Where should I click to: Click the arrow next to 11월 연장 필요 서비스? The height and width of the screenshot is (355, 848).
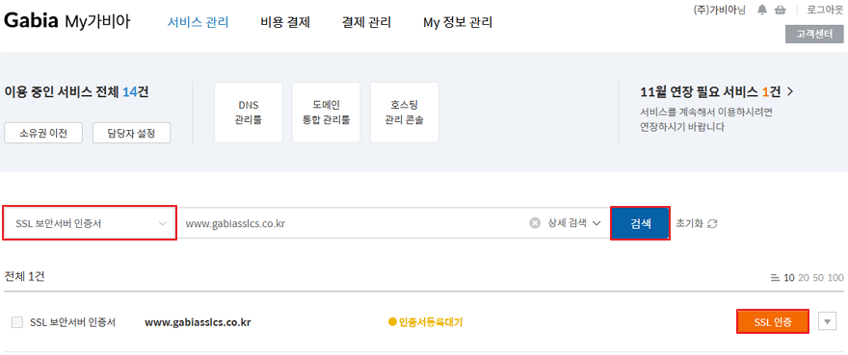790,91
